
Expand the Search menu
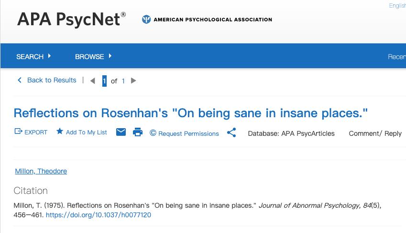click(33, 56)
